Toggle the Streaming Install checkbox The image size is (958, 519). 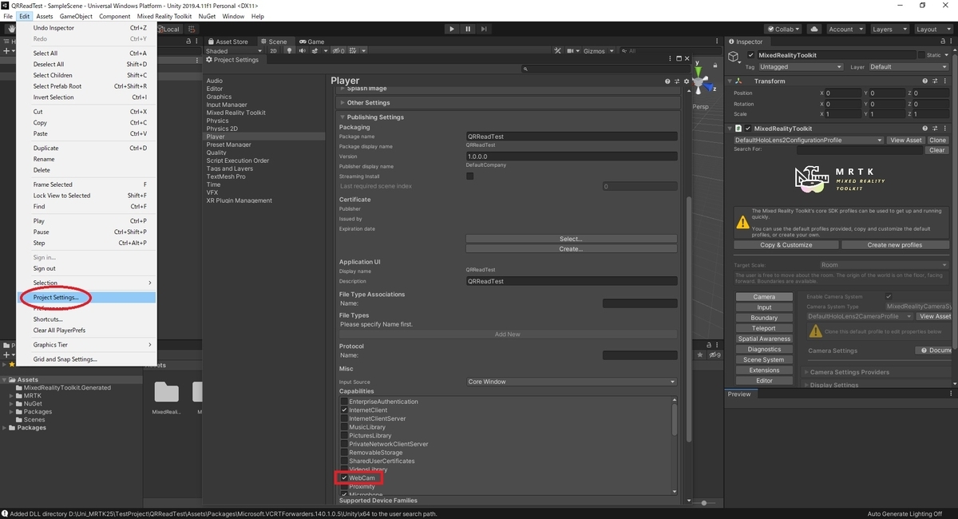[470, 176]
